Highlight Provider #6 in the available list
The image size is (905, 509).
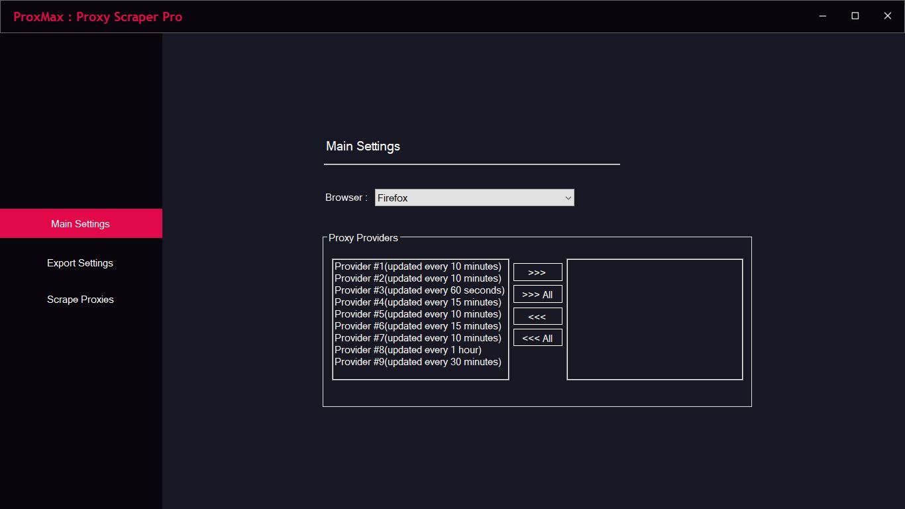click(x=417, y=326)
